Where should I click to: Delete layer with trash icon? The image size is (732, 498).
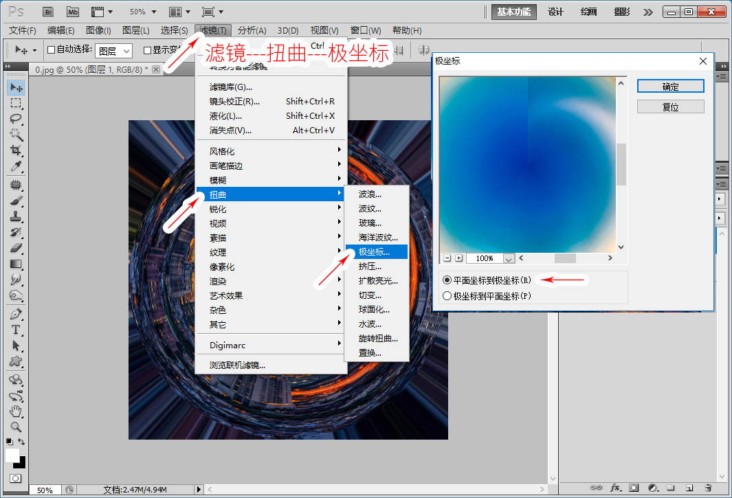pos(708,488)
